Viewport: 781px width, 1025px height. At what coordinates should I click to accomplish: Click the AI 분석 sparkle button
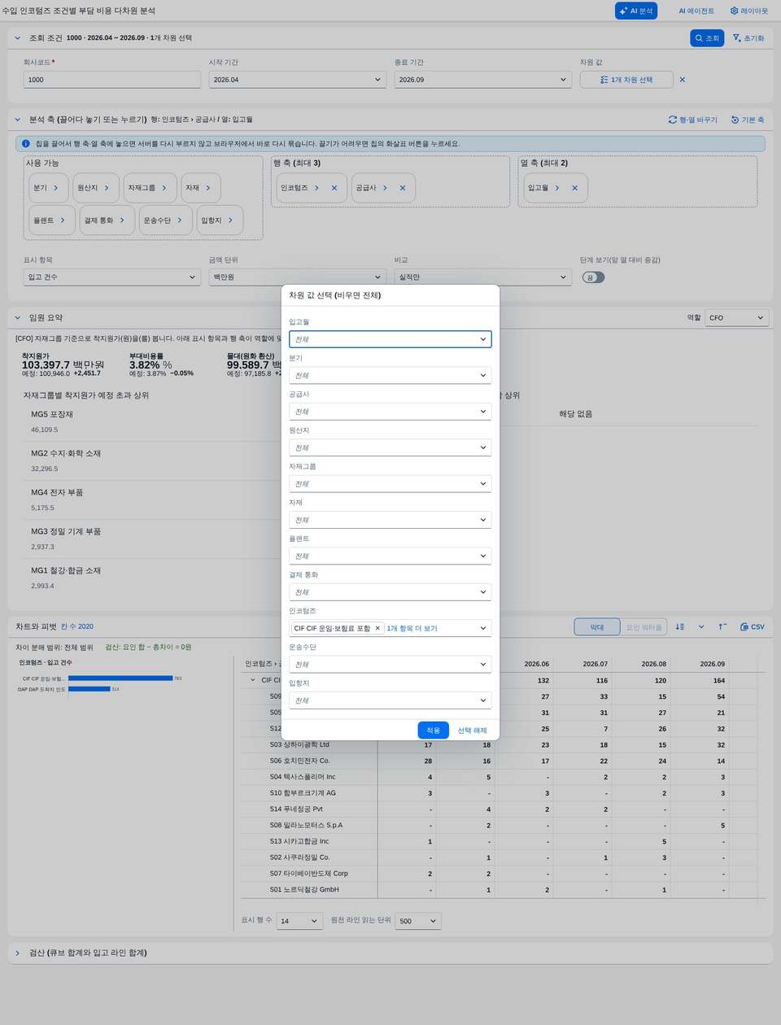coord(636,11)
